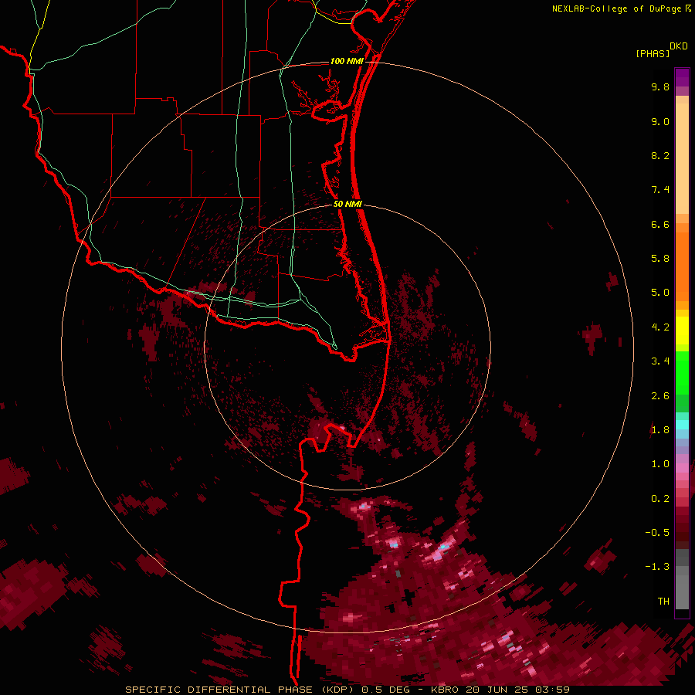
Task: Select the 1.8 value on the color scale
Action: pyautogui.click(x=660, y=430)
